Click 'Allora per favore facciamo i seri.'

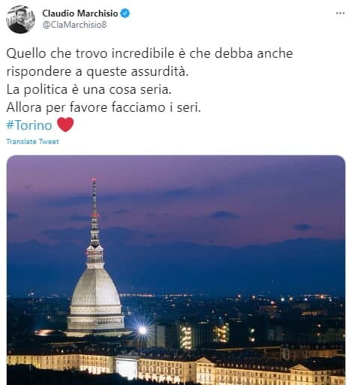pyautogui.click(x=104, y=107)
